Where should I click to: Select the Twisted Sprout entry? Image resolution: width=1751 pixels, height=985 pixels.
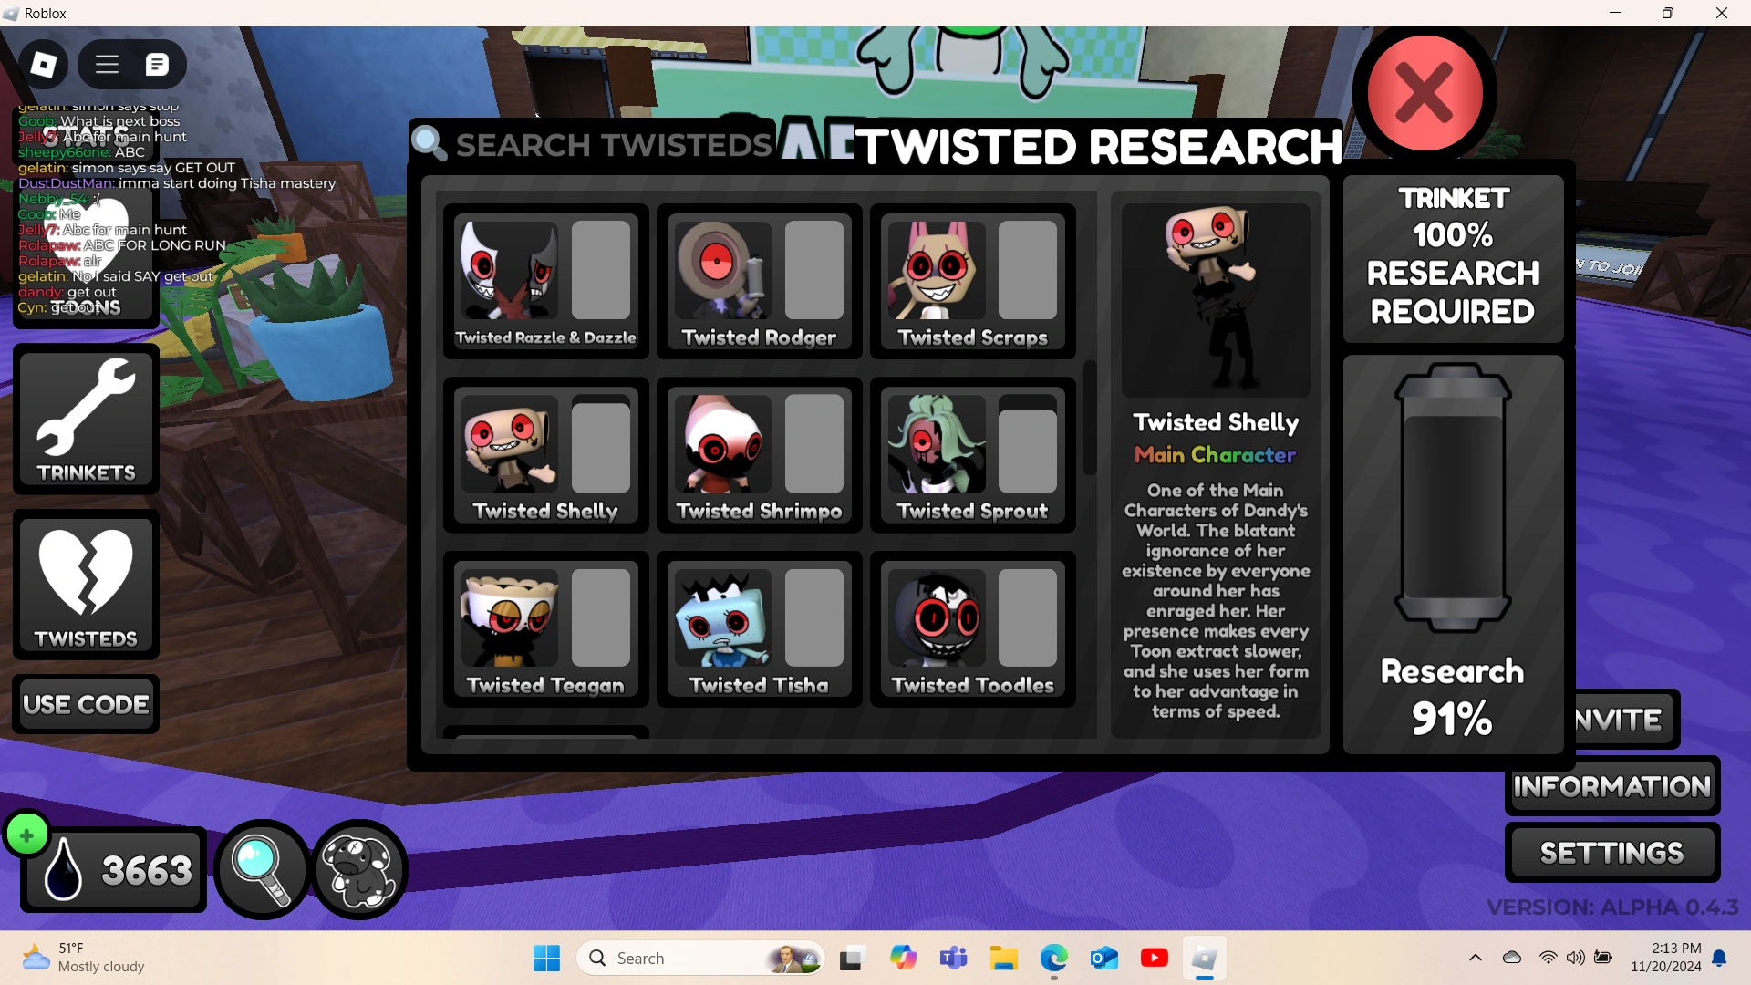[972, 455]
